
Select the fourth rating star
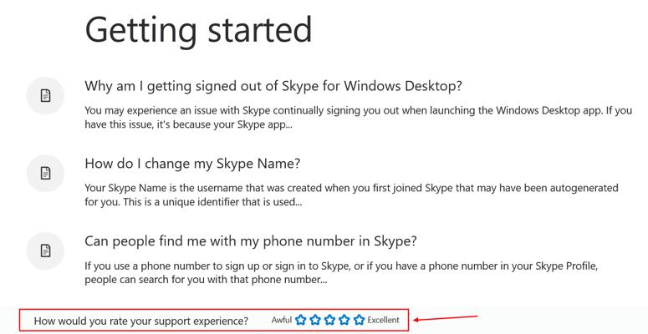point(344,320)
